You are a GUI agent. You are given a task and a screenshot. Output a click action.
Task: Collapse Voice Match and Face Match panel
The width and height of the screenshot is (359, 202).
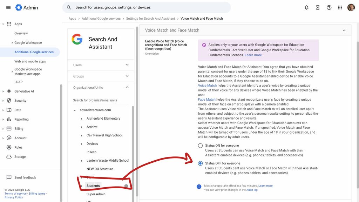[x=344, y=31]
